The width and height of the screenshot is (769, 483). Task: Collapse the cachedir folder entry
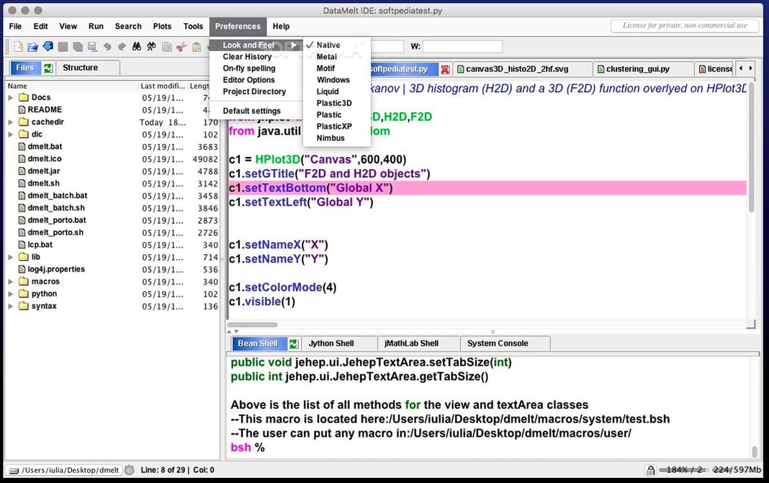click(x=10, y=122)
